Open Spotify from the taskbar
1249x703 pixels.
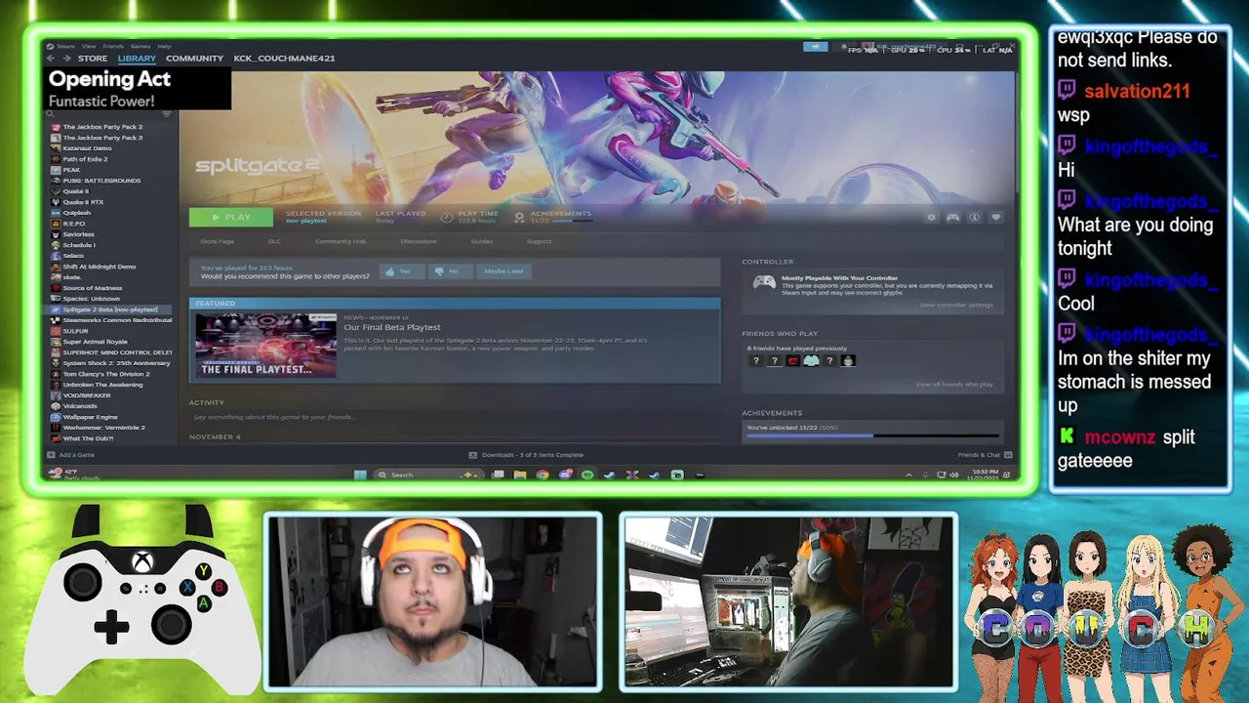(x=586, y=475)
